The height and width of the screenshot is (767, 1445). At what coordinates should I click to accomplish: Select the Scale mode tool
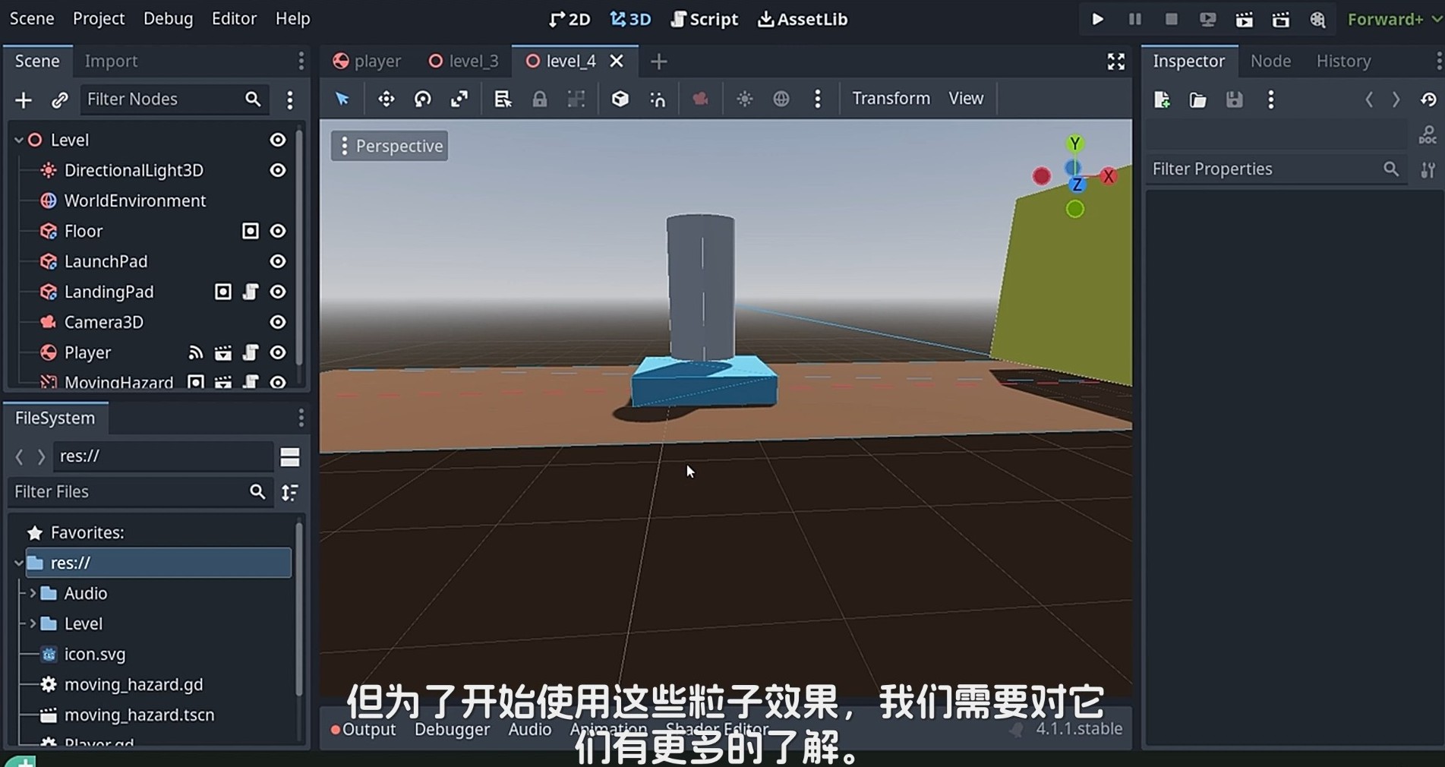pyautogui.click(x=459, y=99)
